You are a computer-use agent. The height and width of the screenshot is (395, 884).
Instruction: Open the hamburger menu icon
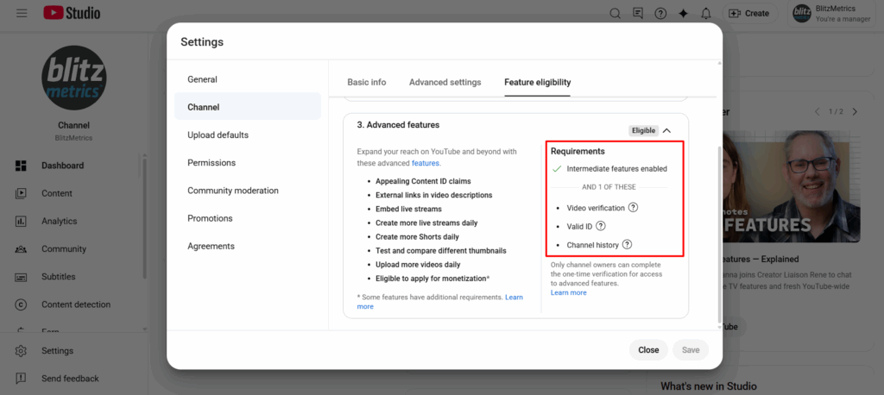point(22,13)
